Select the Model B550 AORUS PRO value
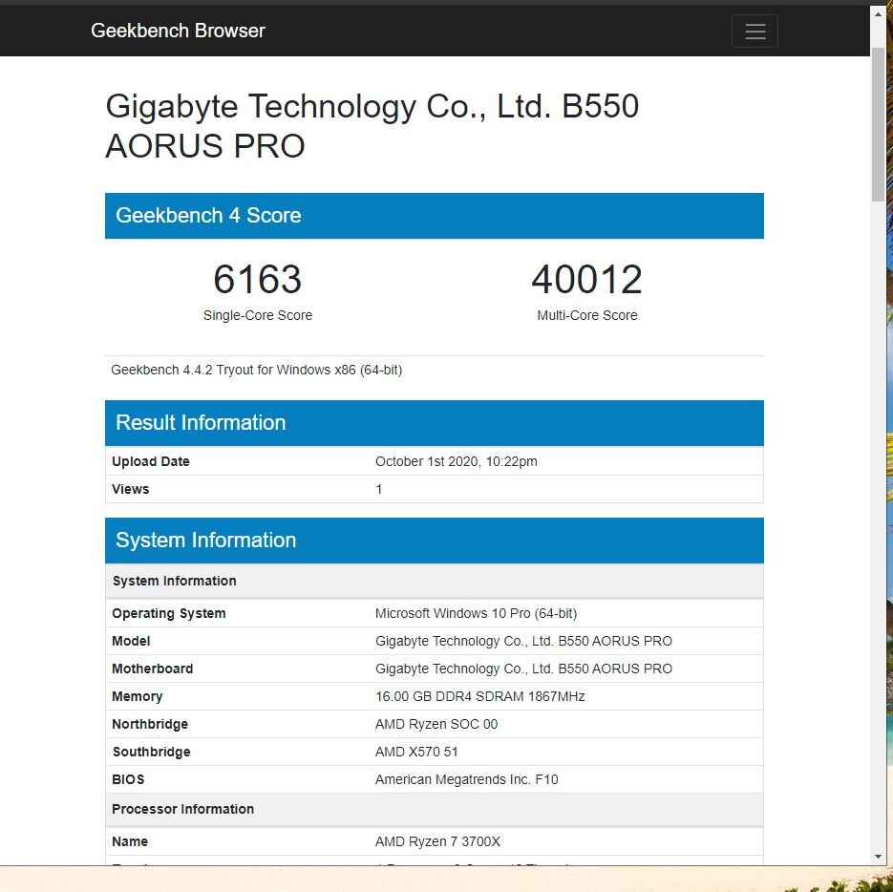893x892 pixels. [x=523, y=641]
